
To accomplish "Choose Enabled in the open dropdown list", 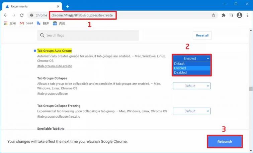I will tap(192, 68).
